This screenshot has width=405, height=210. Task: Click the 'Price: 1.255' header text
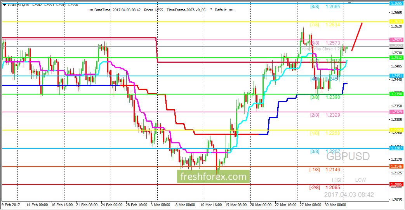(153, 10)
